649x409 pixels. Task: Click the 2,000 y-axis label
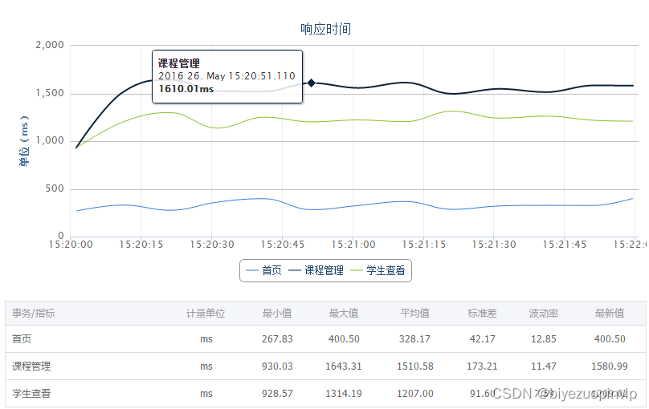click(50, 45)
